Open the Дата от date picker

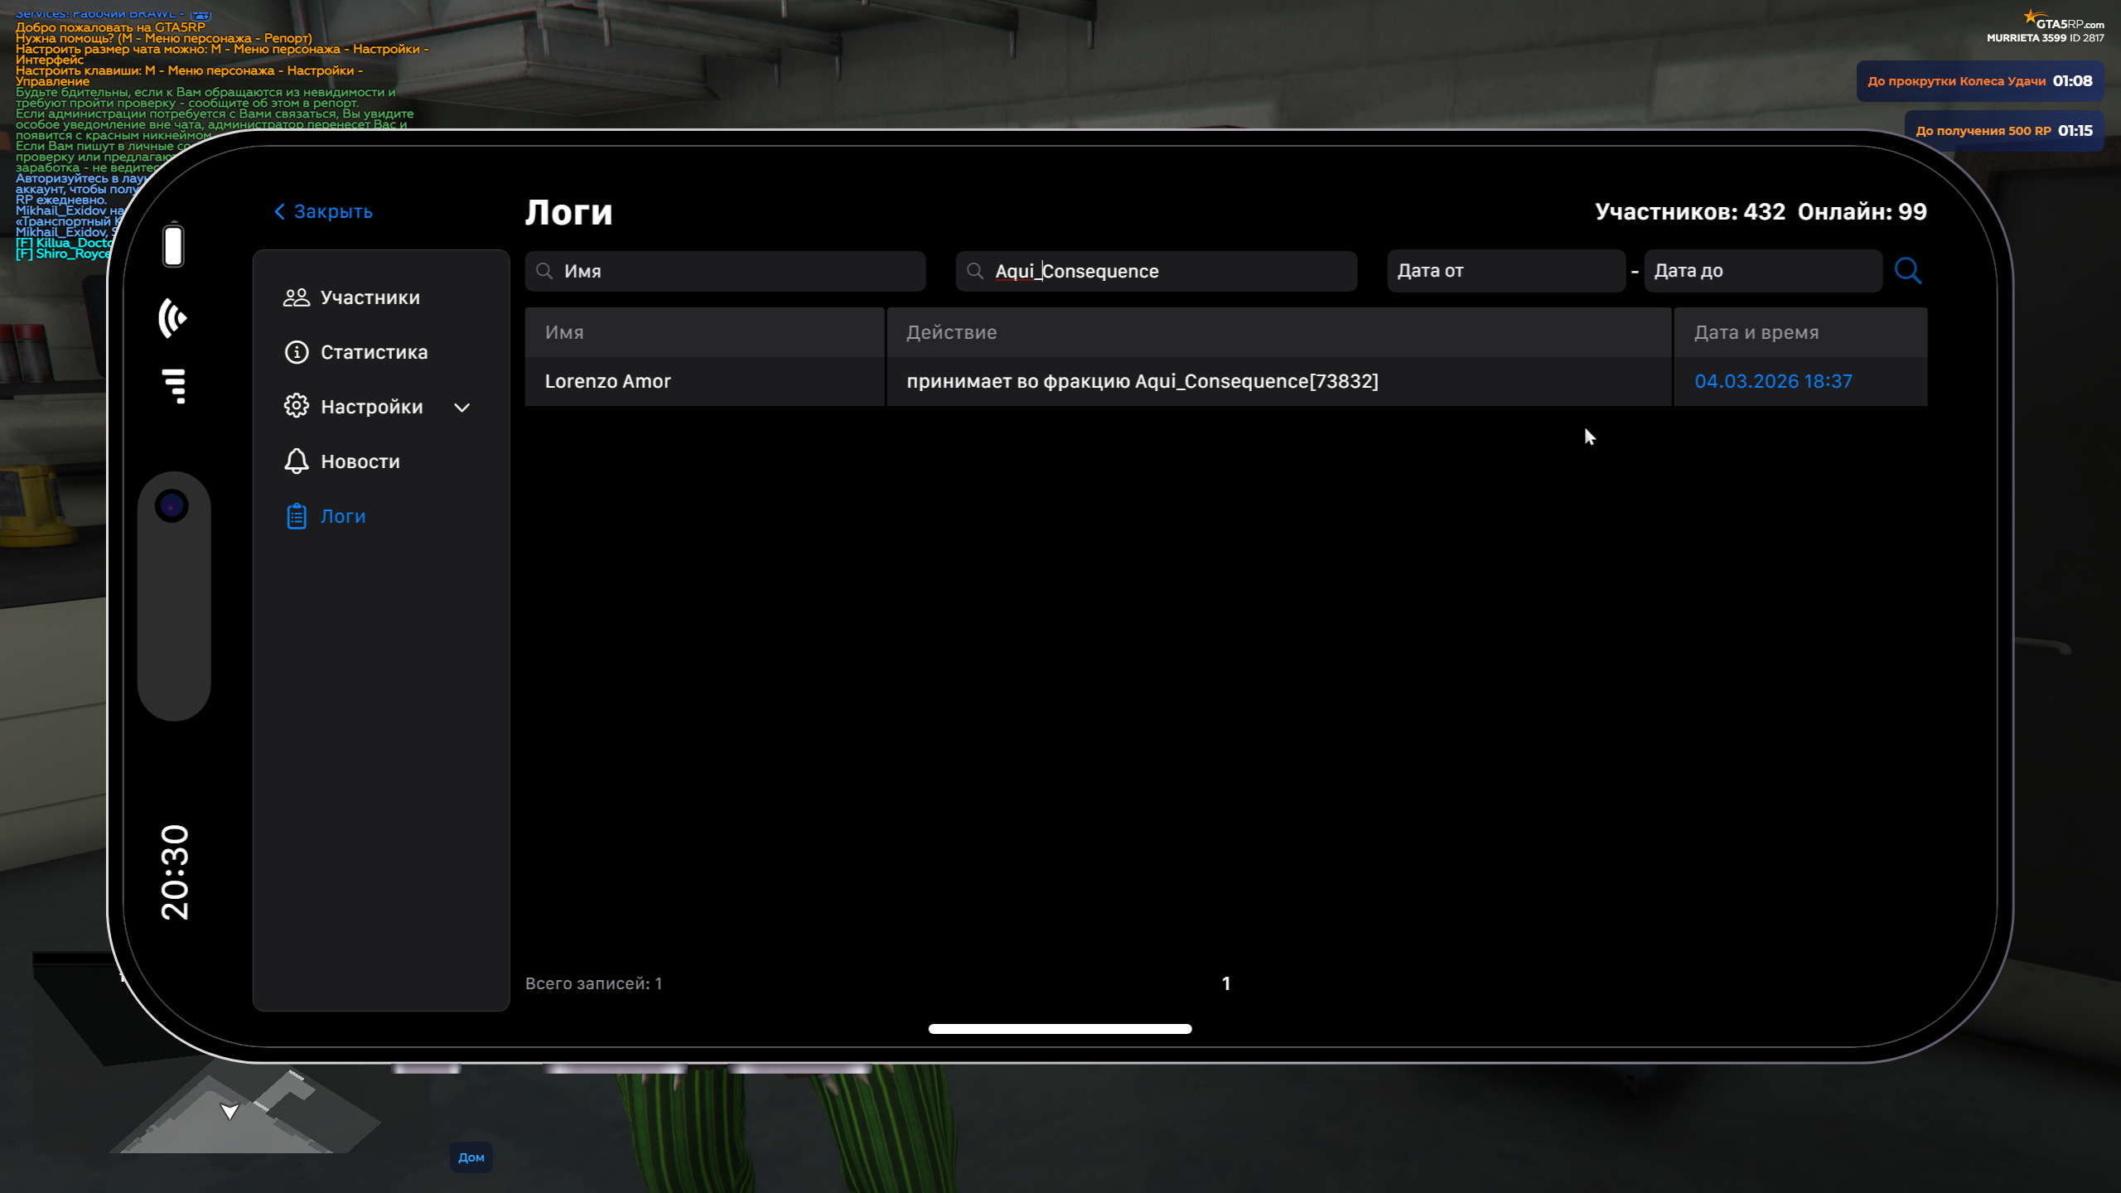[1505, 271]
